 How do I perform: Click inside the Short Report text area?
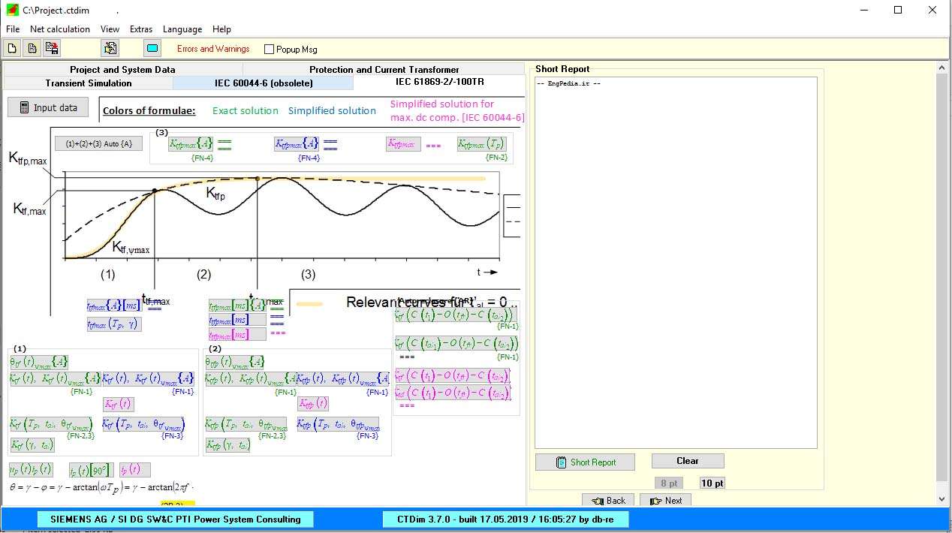point(676,263)
